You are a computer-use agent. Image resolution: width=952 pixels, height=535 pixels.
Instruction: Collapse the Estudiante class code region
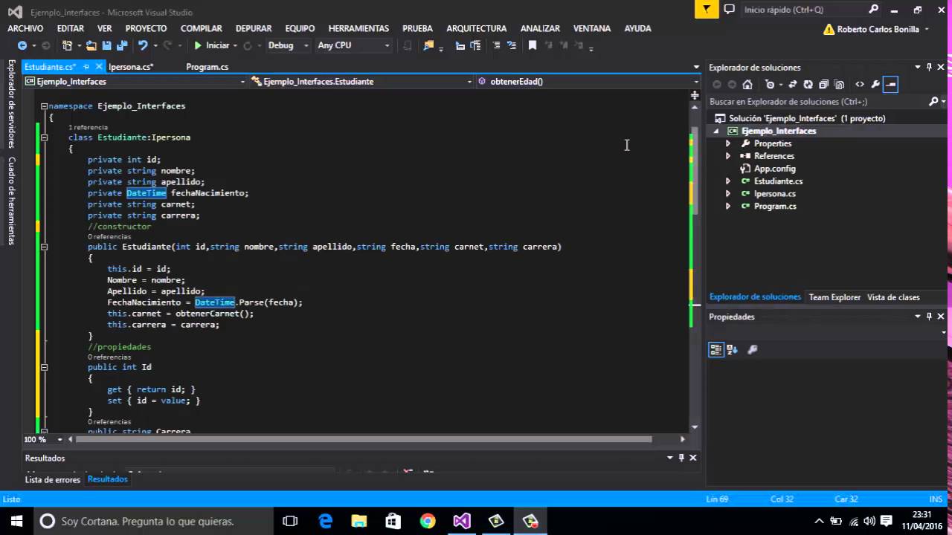click(44, 137)
